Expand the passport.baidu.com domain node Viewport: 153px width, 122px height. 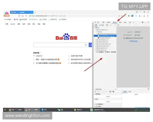tap(96, 46)
